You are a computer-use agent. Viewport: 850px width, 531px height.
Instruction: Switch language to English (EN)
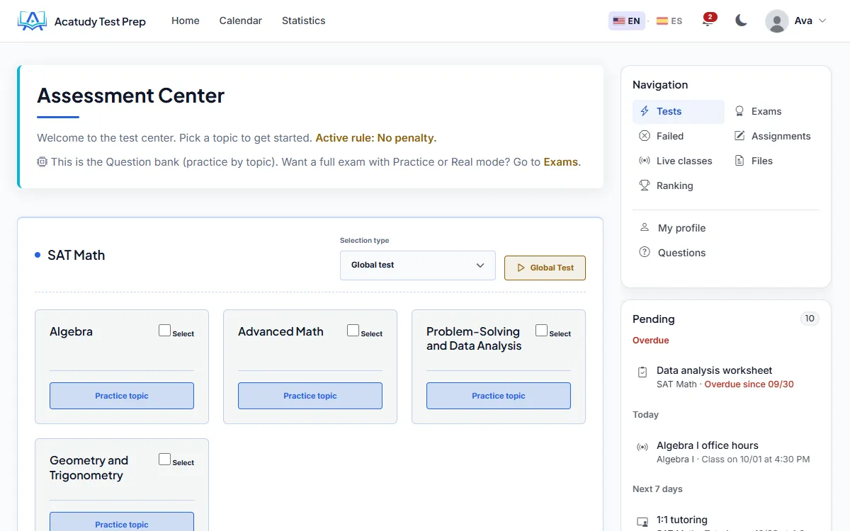[626, 21]
